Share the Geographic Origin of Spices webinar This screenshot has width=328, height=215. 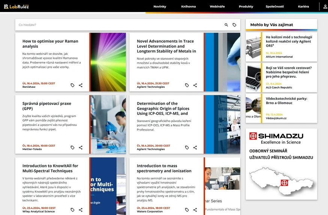195,147
